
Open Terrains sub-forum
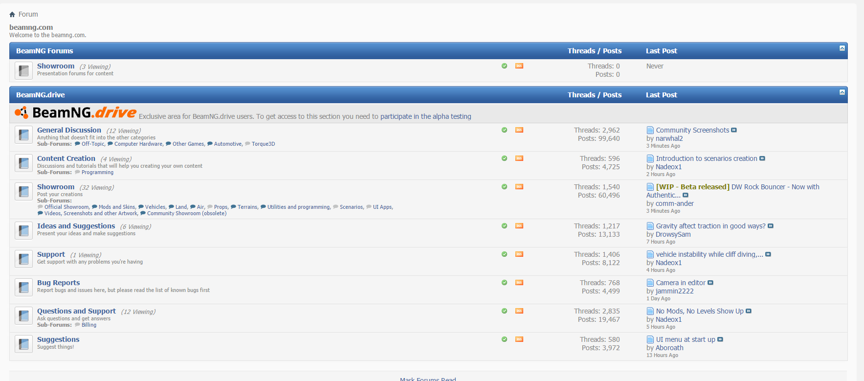point(247,207)
